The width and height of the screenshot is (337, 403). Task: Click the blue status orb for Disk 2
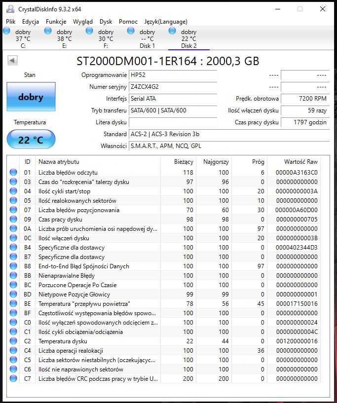click(x=172, y=31)
